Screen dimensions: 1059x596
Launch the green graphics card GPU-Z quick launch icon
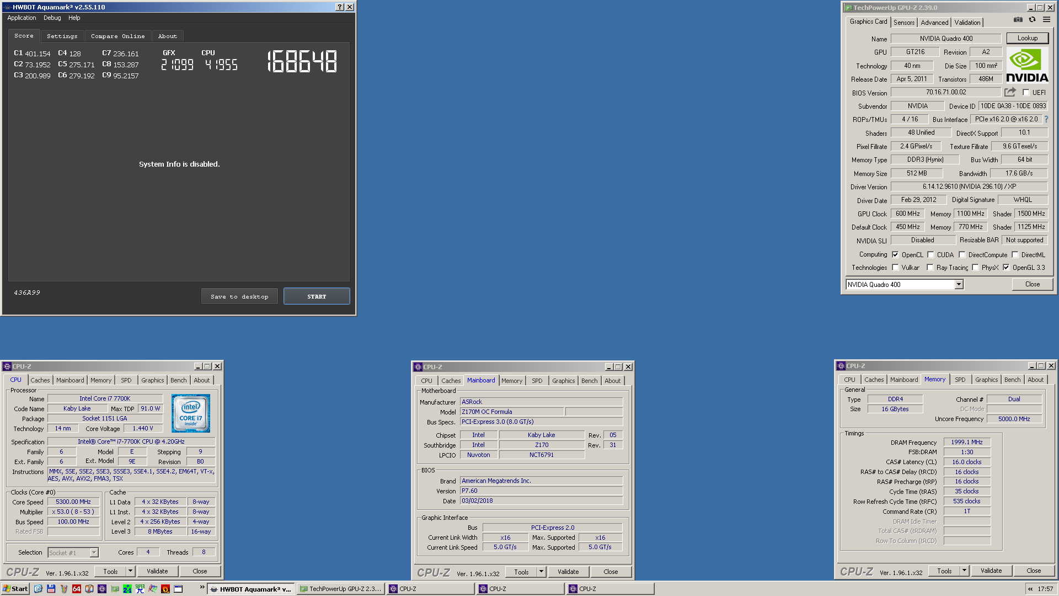click(115, 589)
